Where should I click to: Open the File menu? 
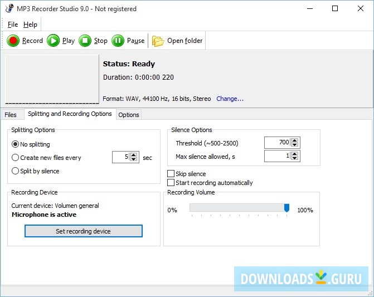(13, 25)
